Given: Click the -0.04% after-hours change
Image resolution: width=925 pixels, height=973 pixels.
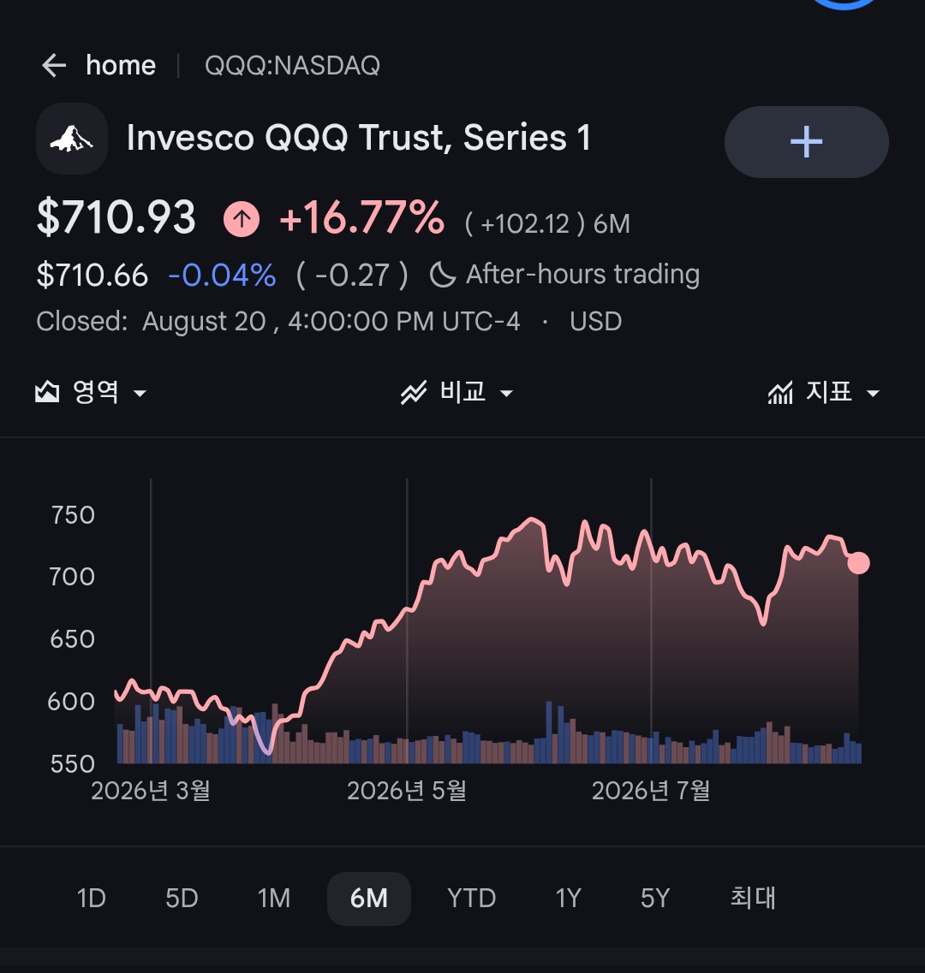Looking at the screenshot, I should [222, 275].
